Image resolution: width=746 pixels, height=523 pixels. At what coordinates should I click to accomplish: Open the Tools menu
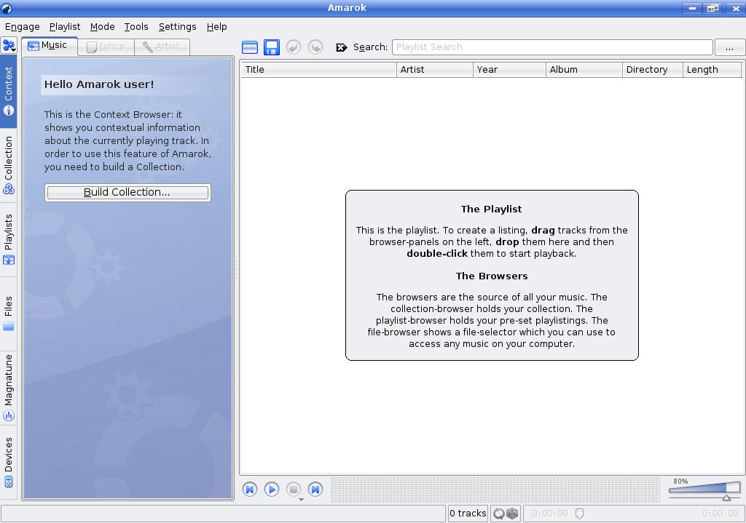pos(136,27)
